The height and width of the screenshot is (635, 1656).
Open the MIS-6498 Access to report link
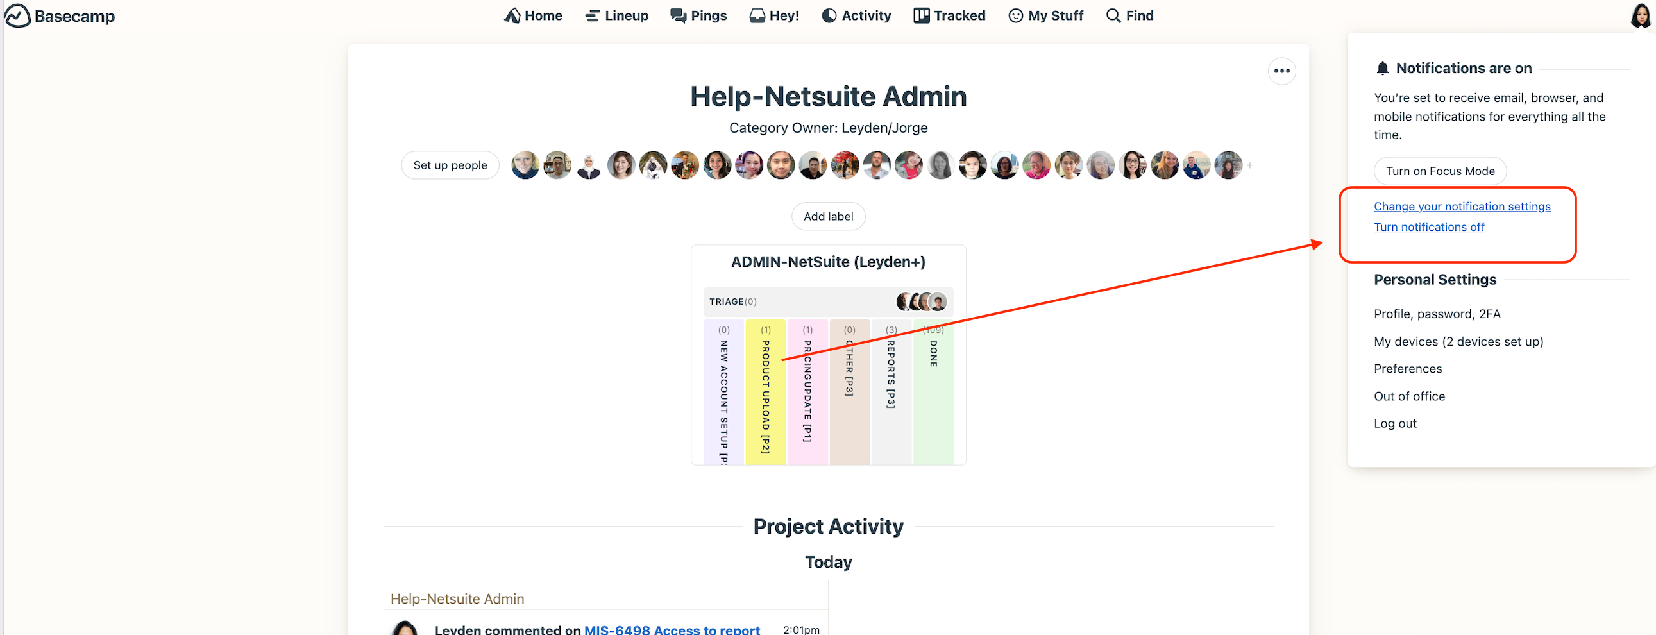coord(672,629)
